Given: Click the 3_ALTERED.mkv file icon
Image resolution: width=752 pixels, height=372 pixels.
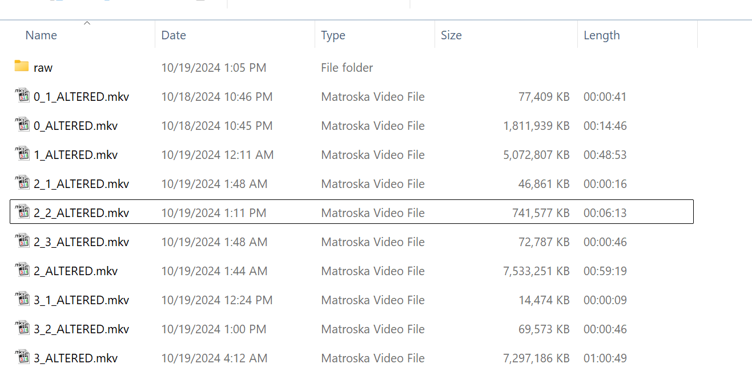Looking at the screenshot, I should coord(22,357).
